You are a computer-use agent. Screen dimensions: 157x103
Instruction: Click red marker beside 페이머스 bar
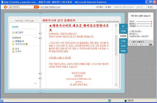click(x=151, y=24)
